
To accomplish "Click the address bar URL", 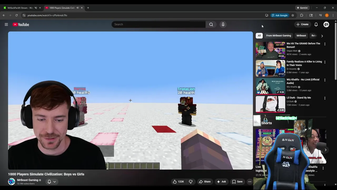I will [47, 15].
